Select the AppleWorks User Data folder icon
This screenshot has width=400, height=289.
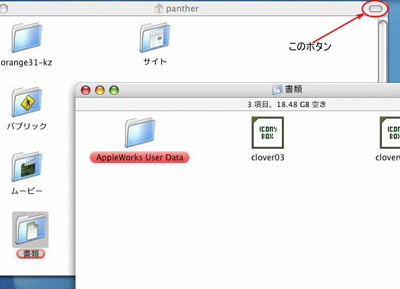pyautogui.click(x=140, y=133)
